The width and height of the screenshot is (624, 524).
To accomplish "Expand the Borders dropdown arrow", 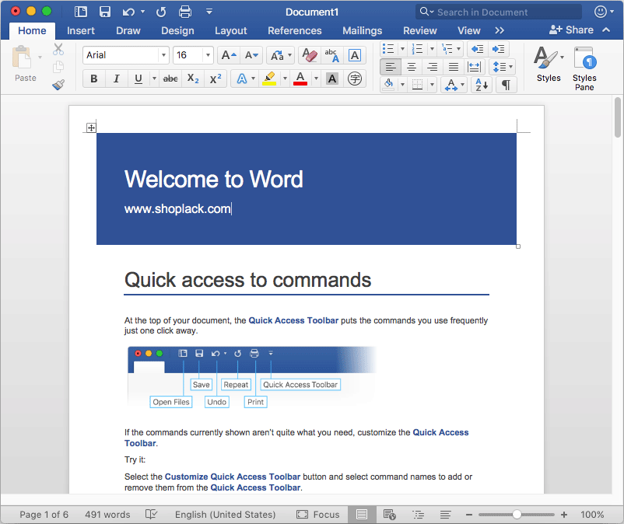I will coord(432,85).
